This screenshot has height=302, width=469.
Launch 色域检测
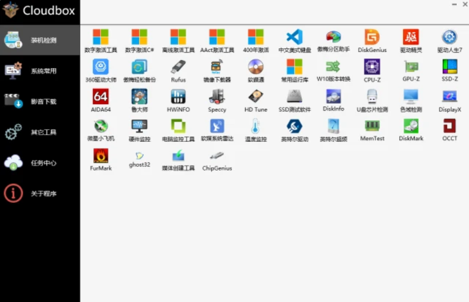pyautogui.click(x=411, y=101)
